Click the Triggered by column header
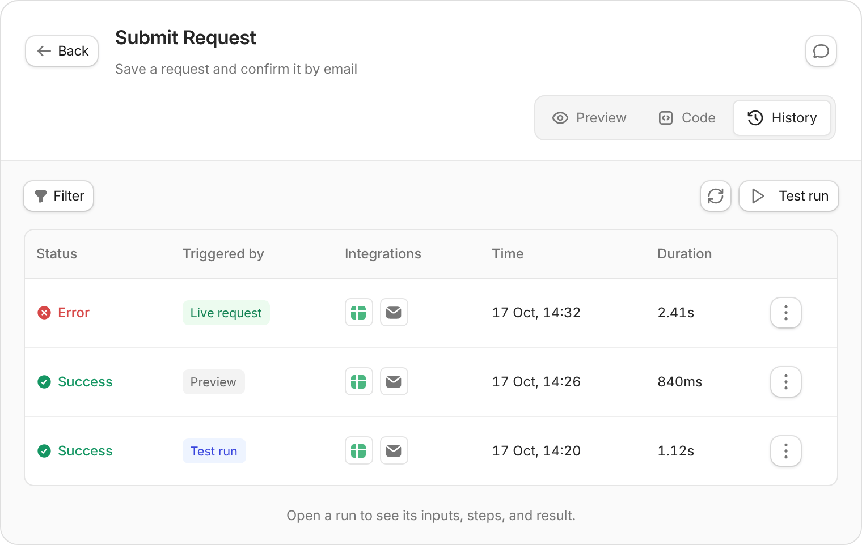Screen dimensions: 862x545 223,254
